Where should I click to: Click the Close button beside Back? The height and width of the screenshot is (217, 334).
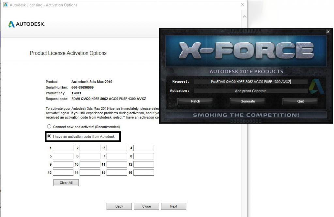tap(146, 206)
